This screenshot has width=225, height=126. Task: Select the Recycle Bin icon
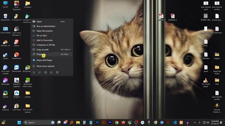[6, 17]
